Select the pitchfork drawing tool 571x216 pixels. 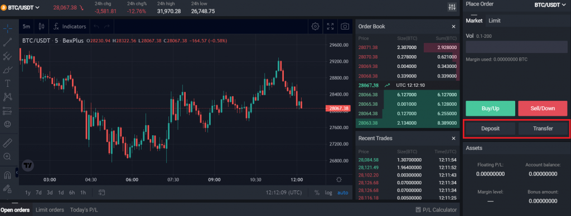tap(7, 56)
